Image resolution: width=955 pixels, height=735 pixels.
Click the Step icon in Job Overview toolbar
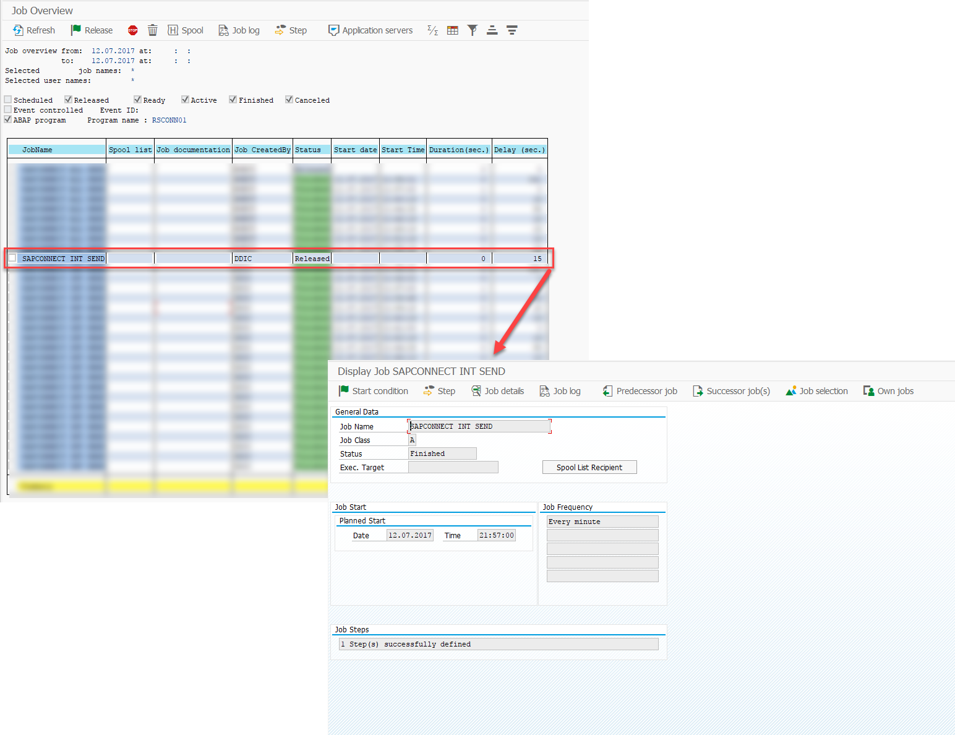280,30
